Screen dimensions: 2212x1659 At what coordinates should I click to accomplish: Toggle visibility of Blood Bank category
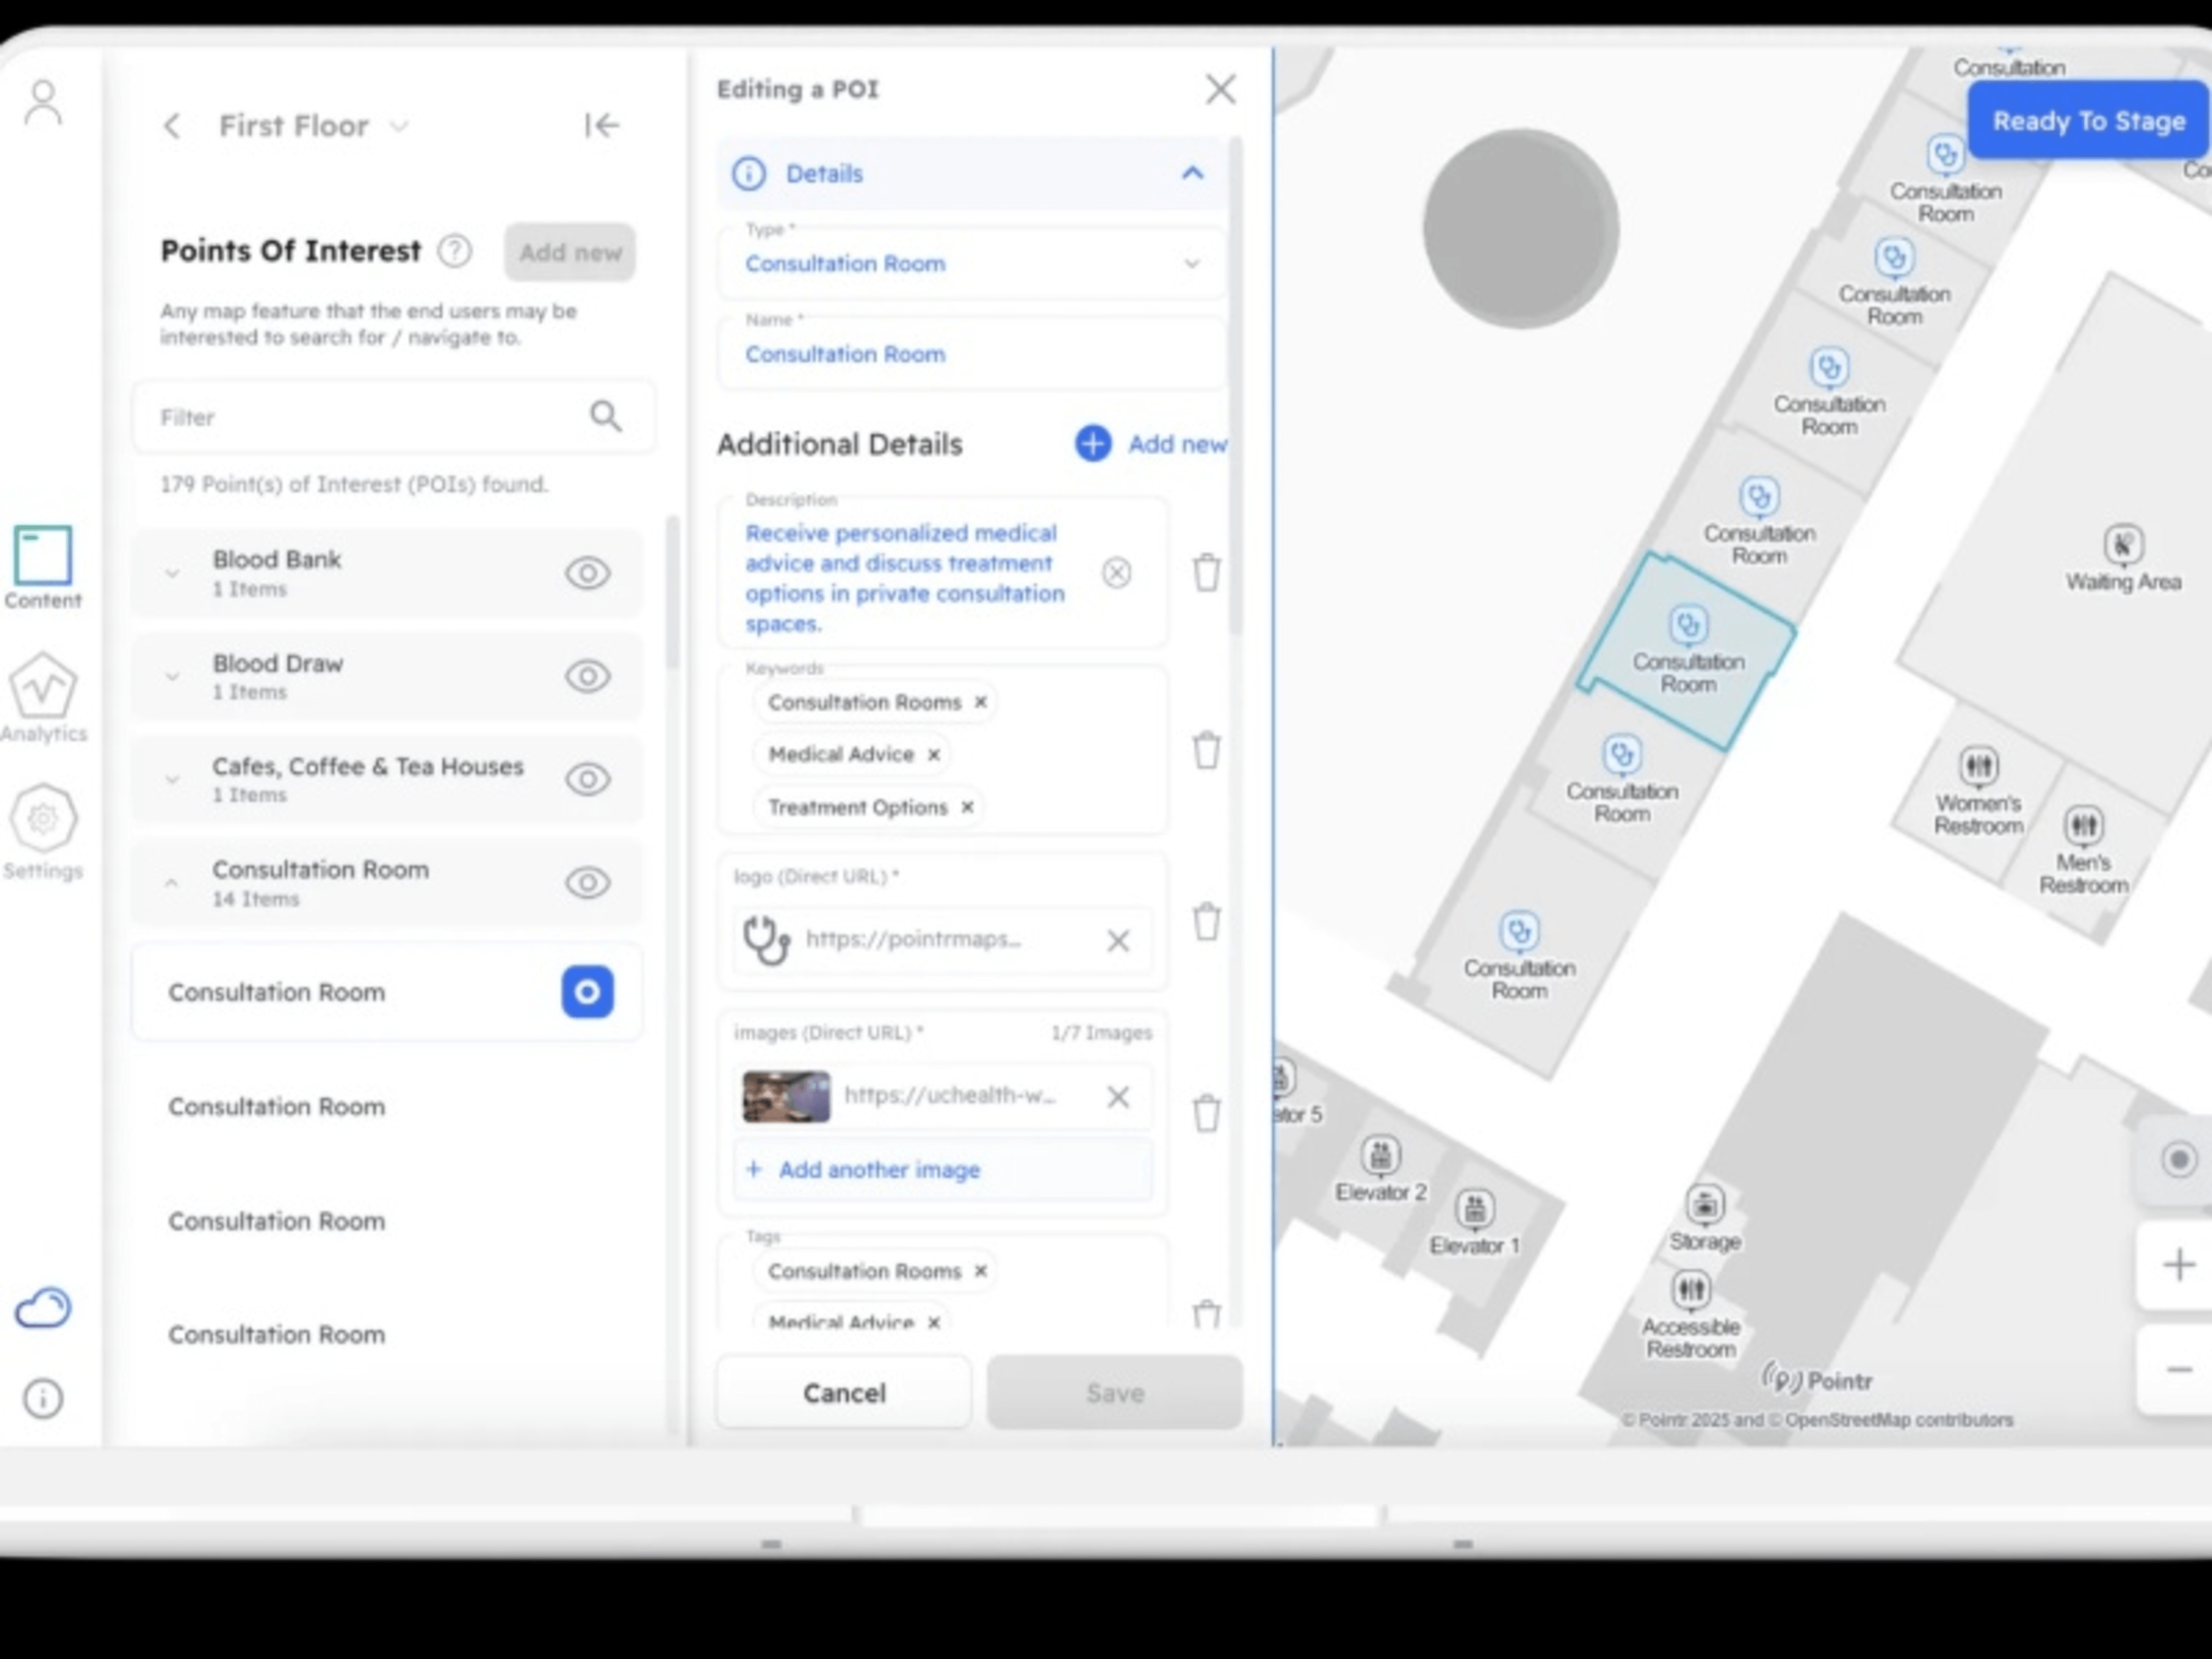[587, 573]
